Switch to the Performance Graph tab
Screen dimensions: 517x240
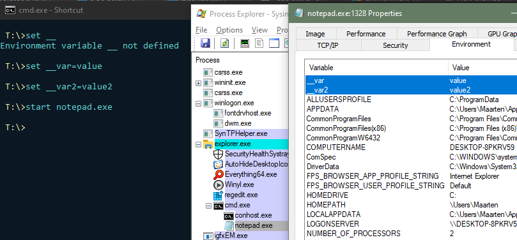click(x=437, y=34)
